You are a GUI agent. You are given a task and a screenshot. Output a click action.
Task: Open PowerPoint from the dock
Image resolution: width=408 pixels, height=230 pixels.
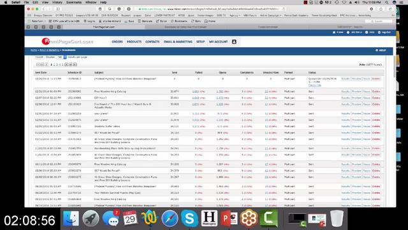(x=229, y=218)
